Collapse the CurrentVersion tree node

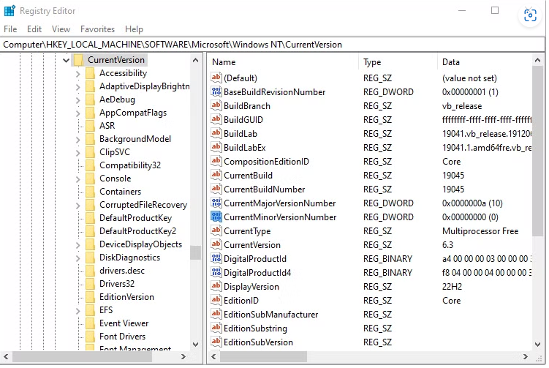(x=66, y=60)
